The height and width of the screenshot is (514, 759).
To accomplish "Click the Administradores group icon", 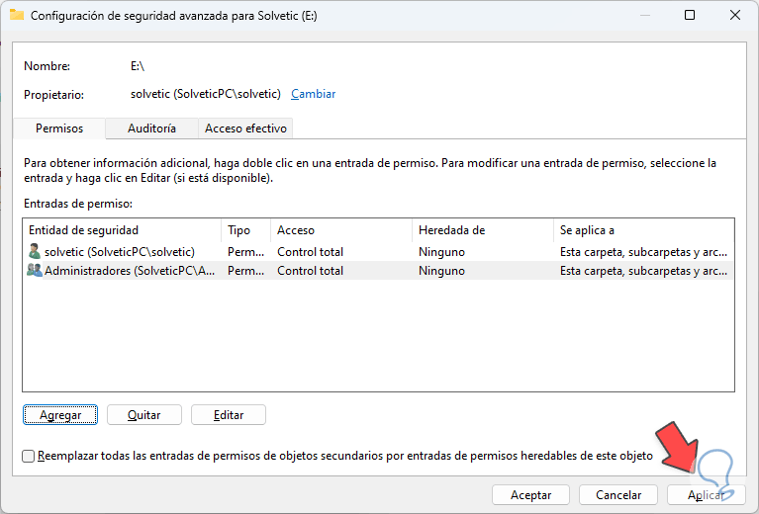I will tap(35, 270).
